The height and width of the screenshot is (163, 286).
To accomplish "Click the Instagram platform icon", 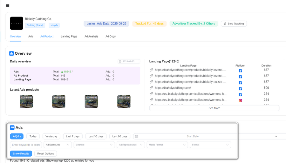I will coord(241,101).
